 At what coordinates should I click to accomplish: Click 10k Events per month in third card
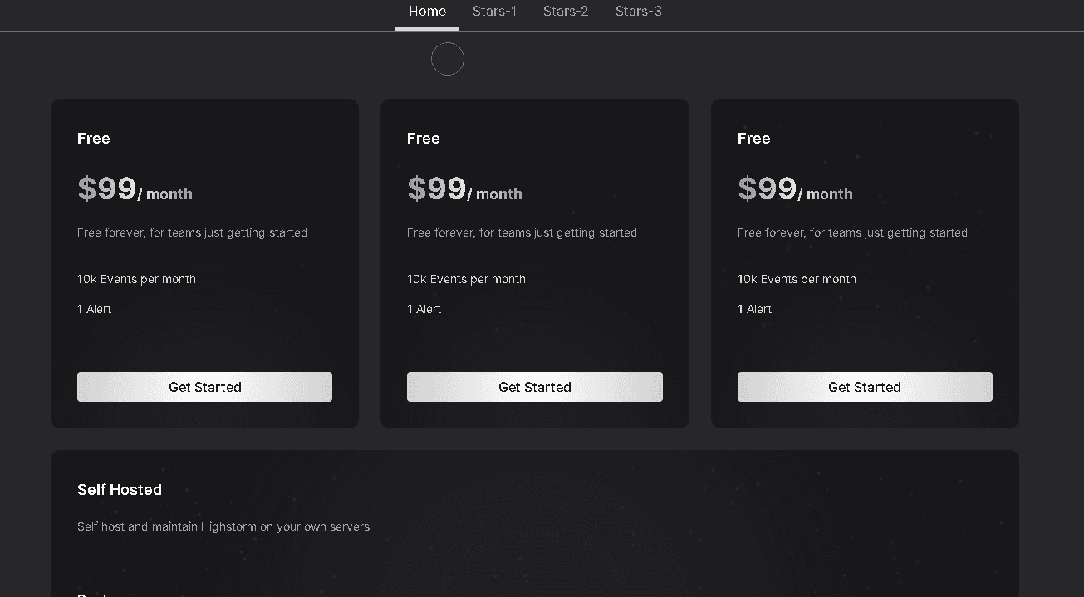[797, 279]
